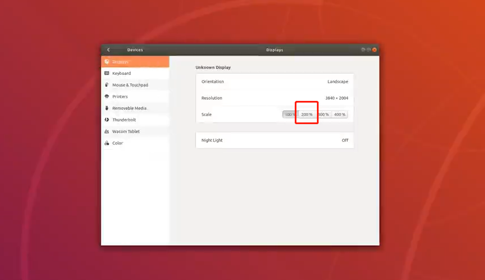Select Wacom Tablet settings
The image size is (485, 280).
point(135,131)
